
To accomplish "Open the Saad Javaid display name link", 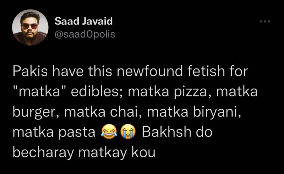I will click(x=83, y=21).
